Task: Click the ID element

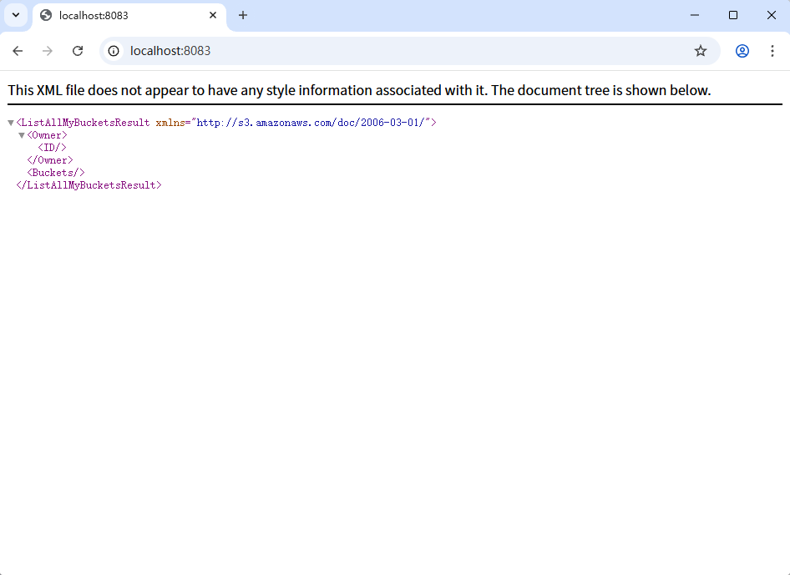Action: 52,148
